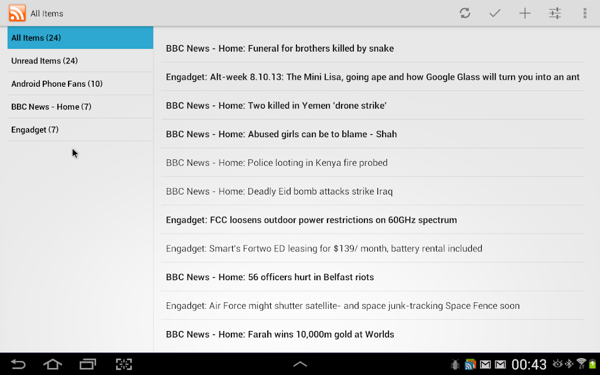The width and height of the screenshot is (600, 375).
Task: Open Smart's Fortwo ED leasing article
Action: (373, 248)
